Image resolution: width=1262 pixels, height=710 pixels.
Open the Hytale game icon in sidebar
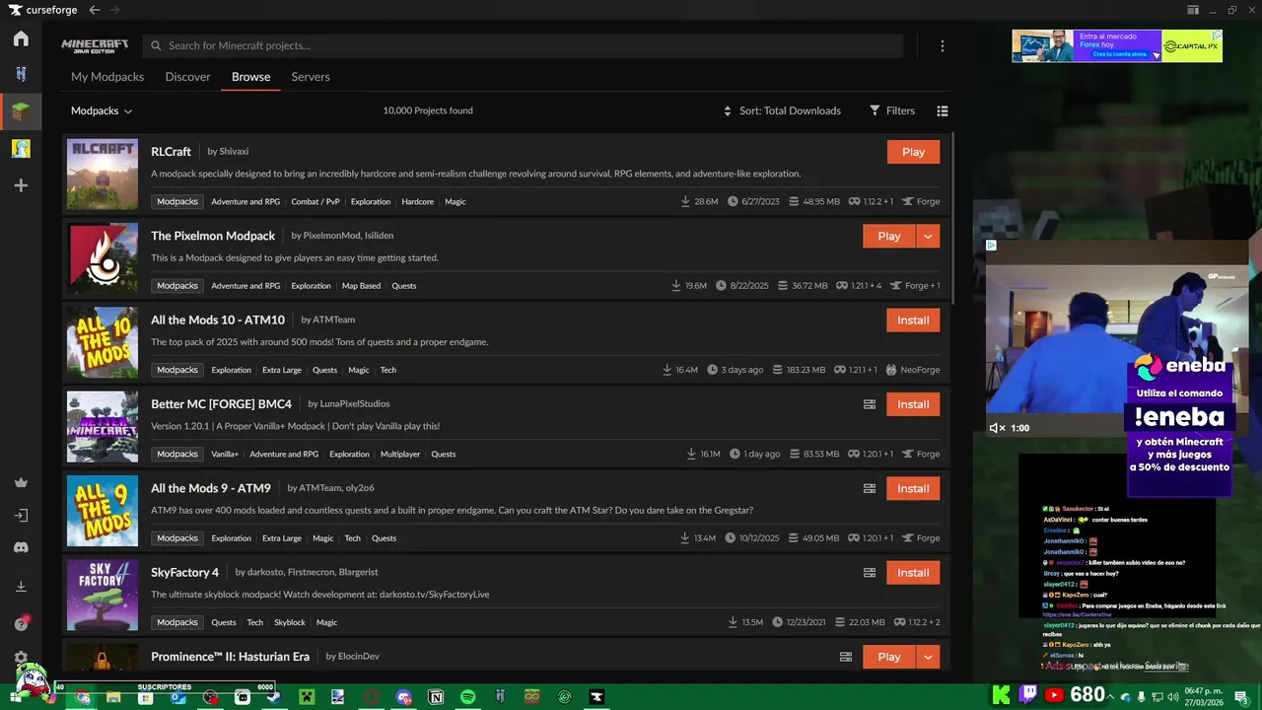click(x=21, y=74)
